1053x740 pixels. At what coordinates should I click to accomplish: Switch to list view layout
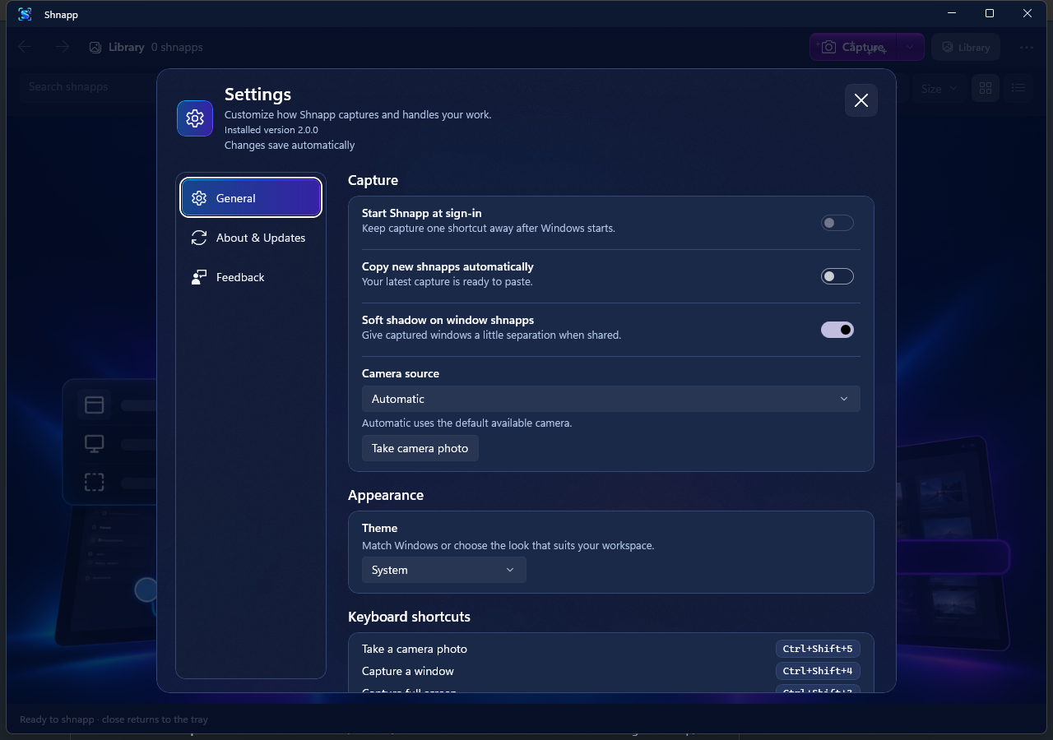[1018, 88]
